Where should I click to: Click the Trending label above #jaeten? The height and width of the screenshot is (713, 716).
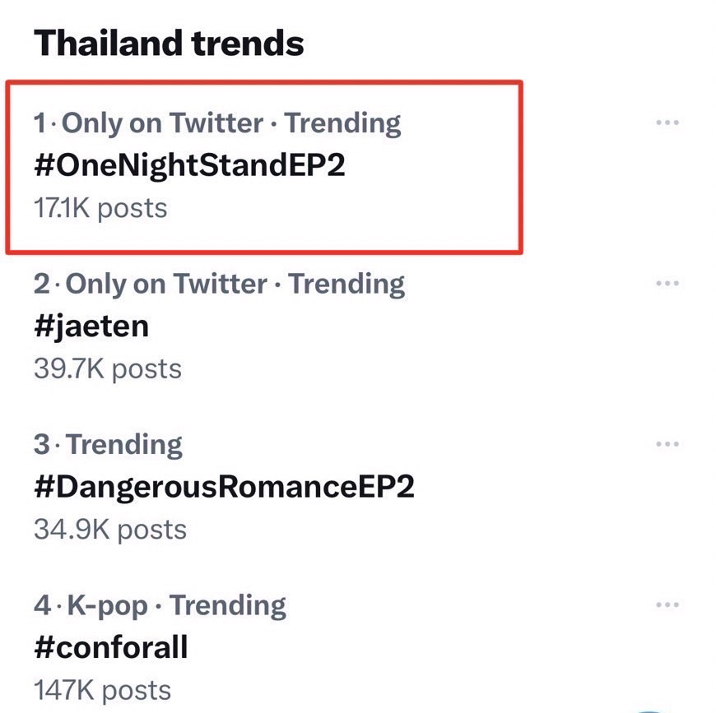[x=346, y=285]
